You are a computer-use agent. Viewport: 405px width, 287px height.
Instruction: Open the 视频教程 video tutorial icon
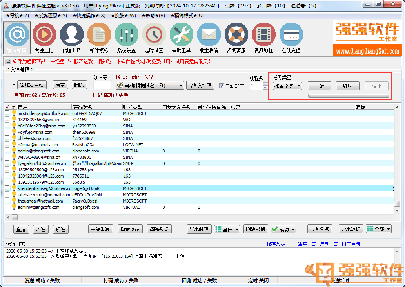264,38
